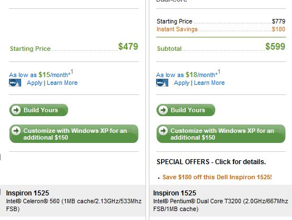Click the SPECIAL OFFERS heading

(211, 161)
